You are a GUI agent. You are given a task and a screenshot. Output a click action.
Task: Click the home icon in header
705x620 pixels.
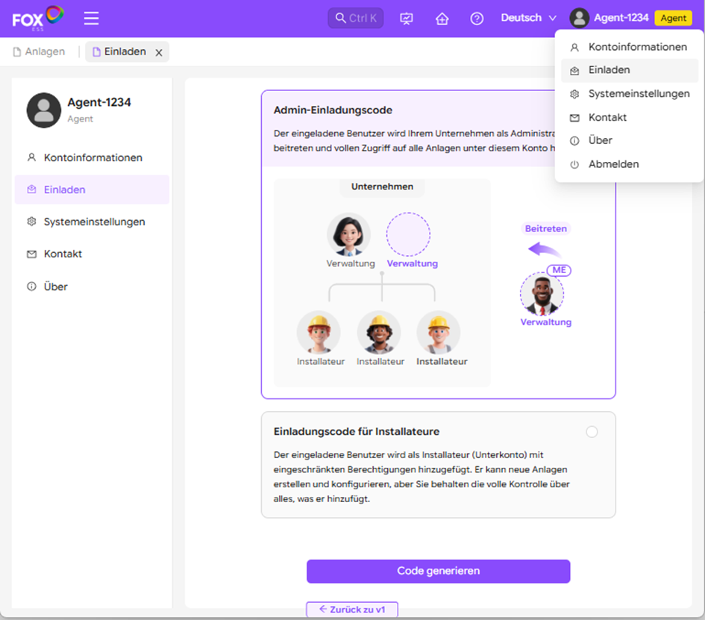coord(442,19)
